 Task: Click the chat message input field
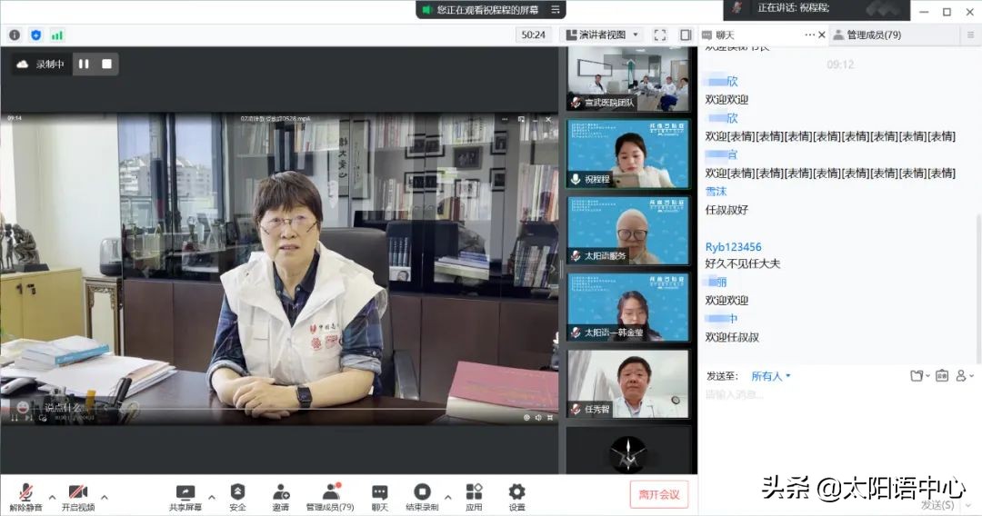(x=837, y=395)
